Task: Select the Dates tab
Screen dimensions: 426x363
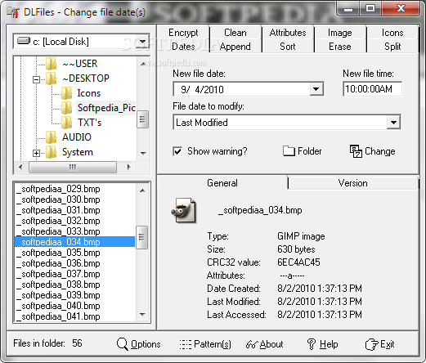Action: coord(183,47)
